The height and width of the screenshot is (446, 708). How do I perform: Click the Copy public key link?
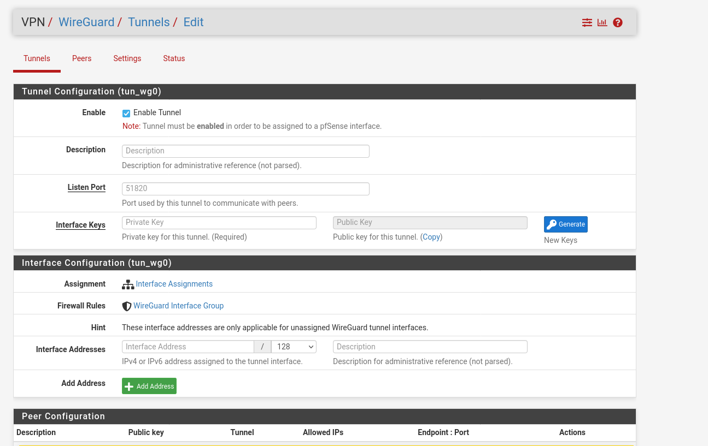tap(431, 237)
